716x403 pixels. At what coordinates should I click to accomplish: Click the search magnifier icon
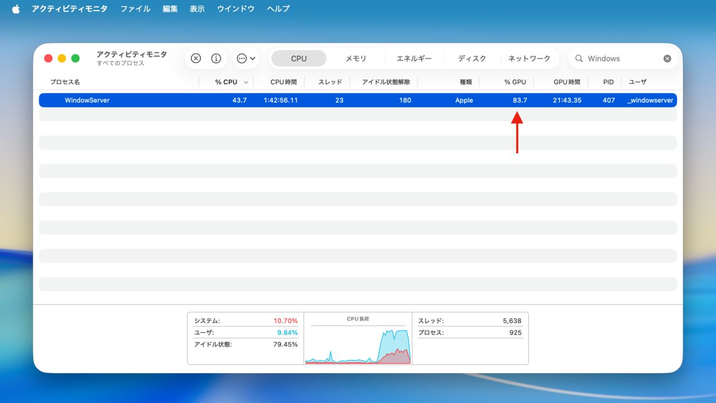point(578,58)
